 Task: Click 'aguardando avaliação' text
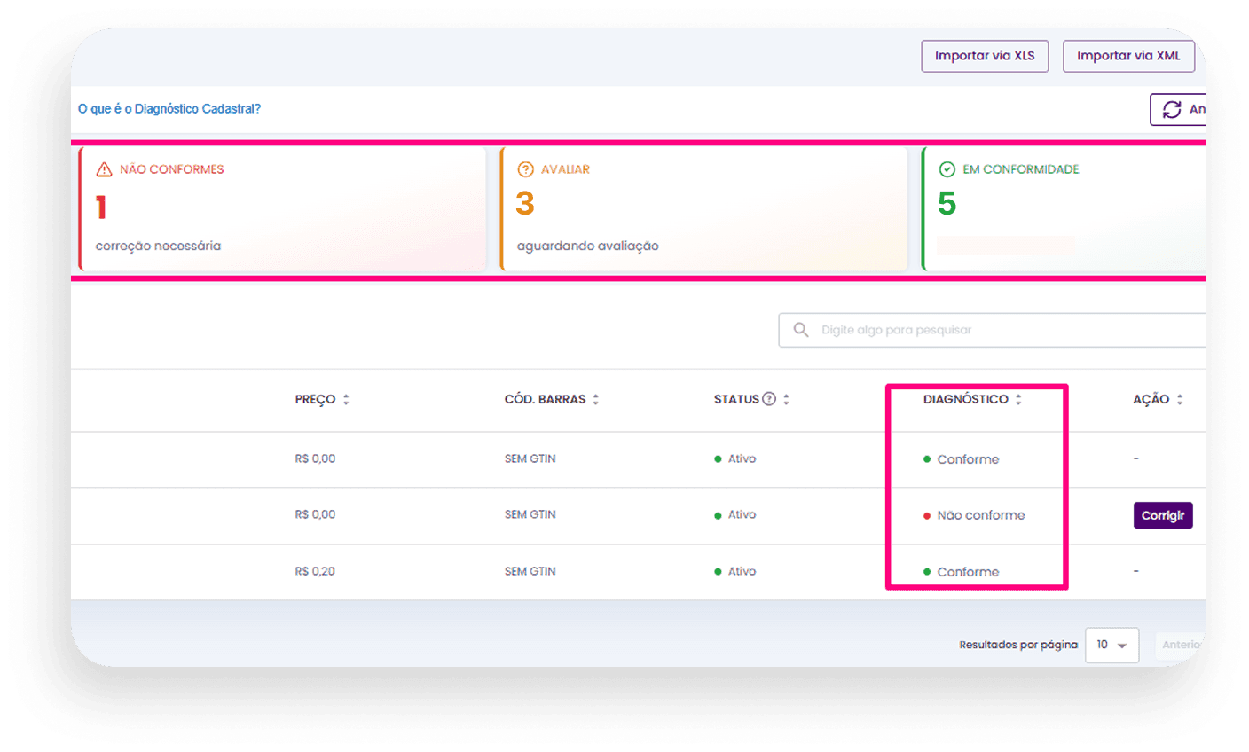[x=587, y=247]
